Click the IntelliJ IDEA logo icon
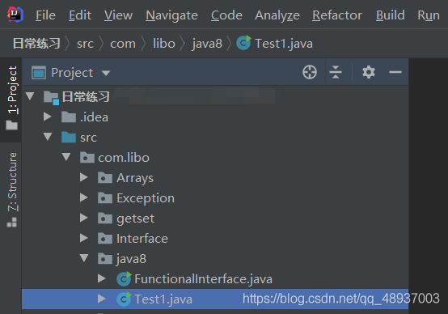This screenshot has width=448, height=314. click(x=15, y=15)
